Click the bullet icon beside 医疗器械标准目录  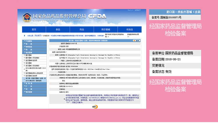coord(24,60)
